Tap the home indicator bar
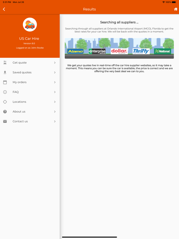The width and height of the screenshot is (179, 239). 89,237
